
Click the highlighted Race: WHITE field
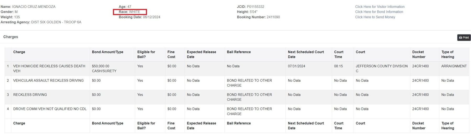click(130, 12)
